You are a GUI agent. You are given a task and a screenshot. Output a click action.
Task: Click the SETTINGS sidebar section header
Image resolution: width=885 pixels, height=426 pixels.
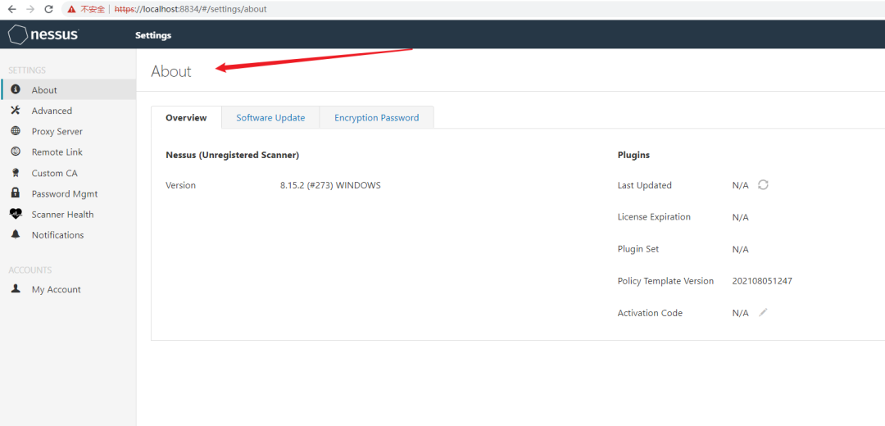27,70
